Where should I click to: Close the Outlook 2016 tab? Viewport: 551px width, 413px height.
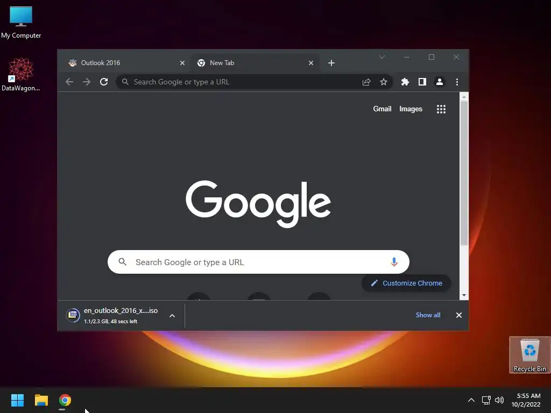pyautogui.click(x=182, y=63)
